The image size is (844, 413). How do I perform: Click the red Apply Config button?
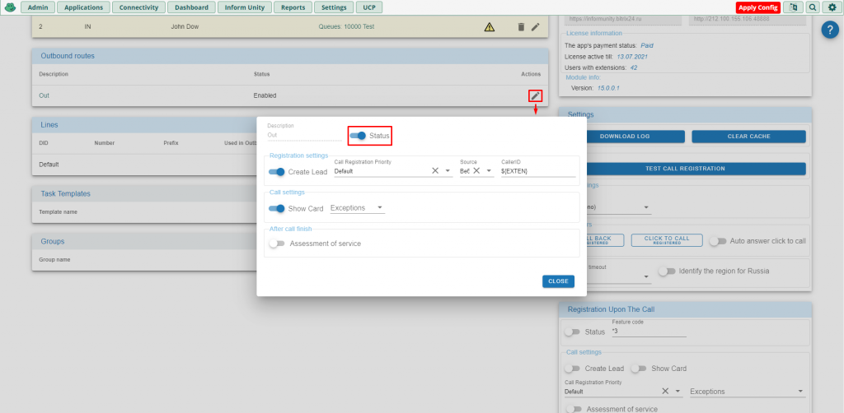point(758,7)
